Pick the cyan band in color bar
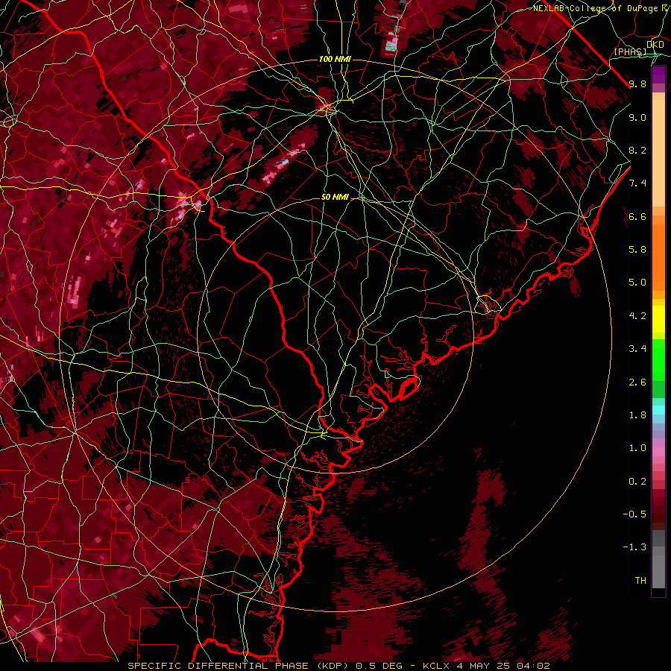671x671 pixels. click(658, 410)
